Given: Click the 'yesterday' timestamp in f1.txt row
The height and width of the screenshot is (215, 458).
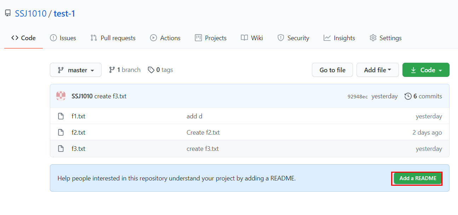Looking at the screenshot, I should pyautogui.click(x=429, y=116).
